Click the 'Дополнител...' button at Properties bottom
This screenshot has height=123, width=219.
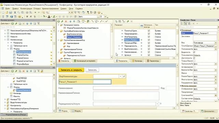click(208, 111)
